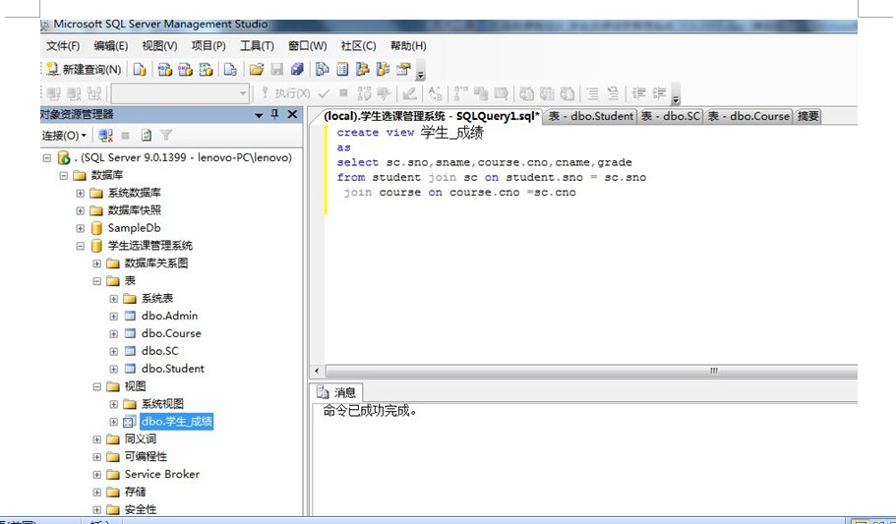This screenshot has width=896, height=524.
Task: Click the 'create view' line in editor
Action: pyautogui.click(x=410, y=133)
